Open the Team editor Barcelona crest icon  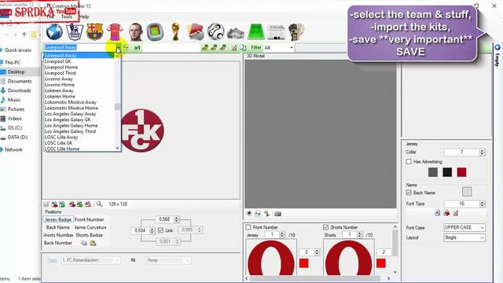pyautogui.click(x=94, y=31)
